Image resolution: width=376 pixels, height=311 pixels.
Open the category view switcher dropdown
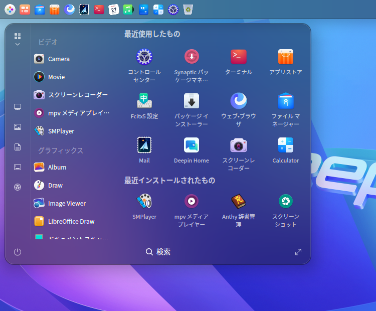click(x=18, y=39)
